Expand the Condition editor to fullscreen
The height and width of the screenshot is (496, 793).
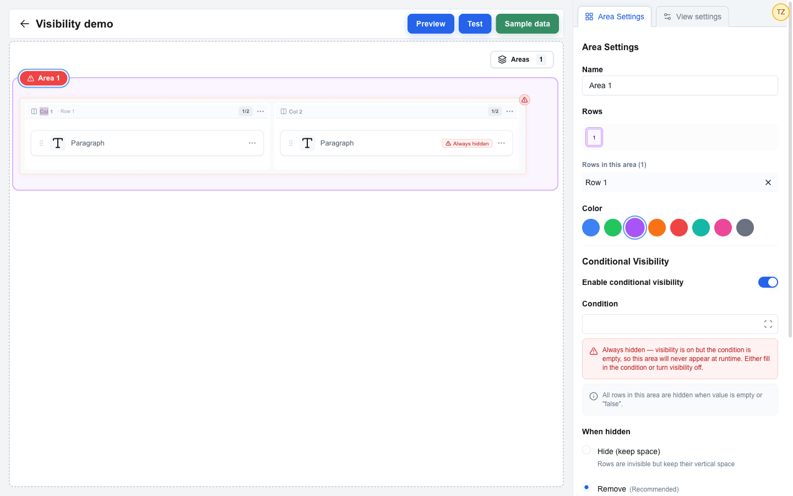tap(768, 324)
